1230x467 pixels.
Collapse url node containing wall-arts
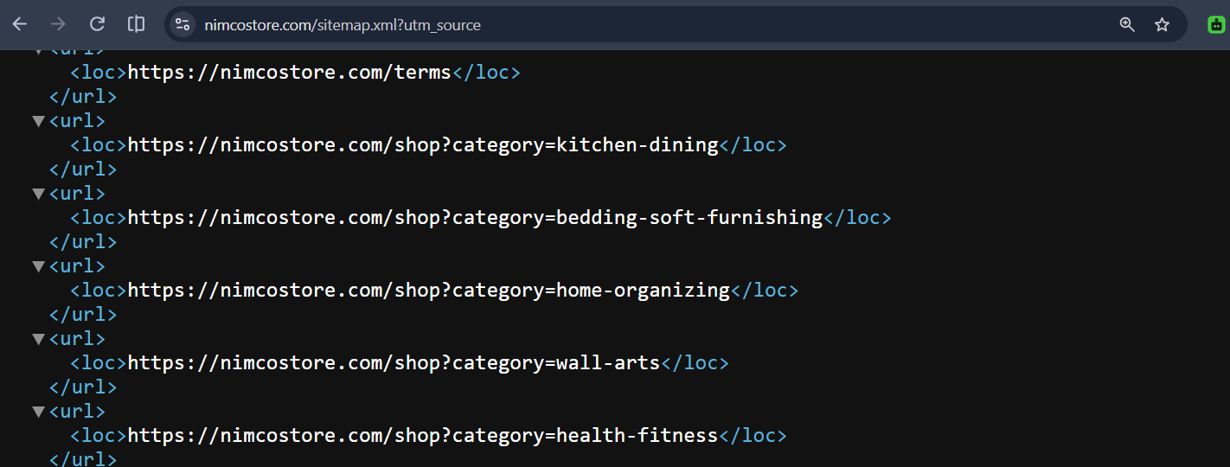pyautogui.click(x=38, y=339)
